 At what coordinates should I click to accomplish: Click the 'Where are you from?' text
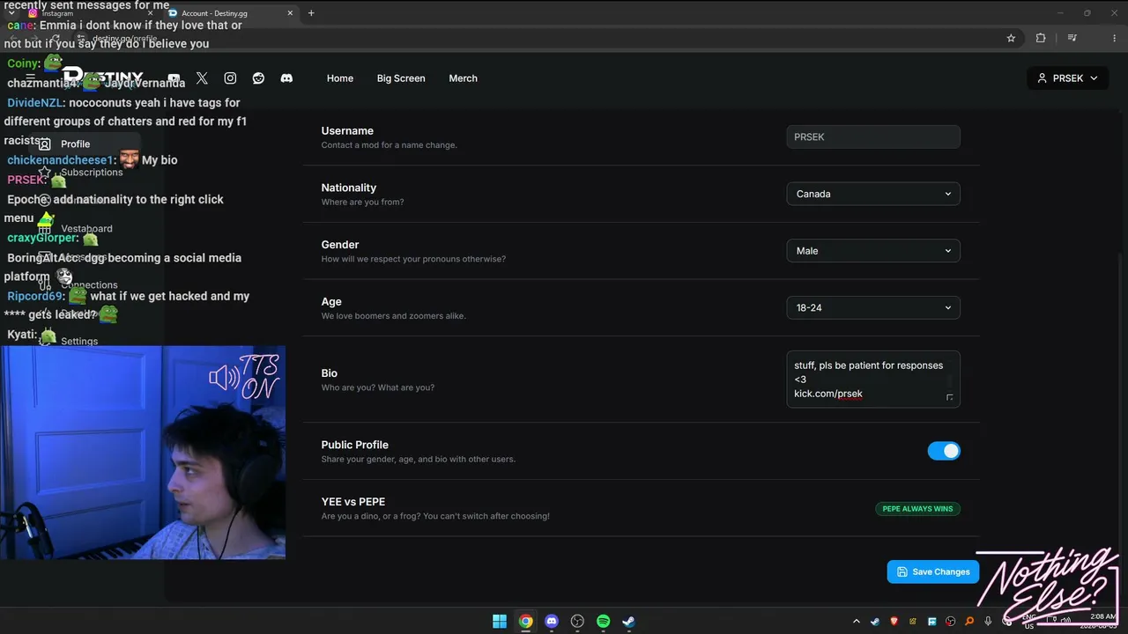point(363,203)
